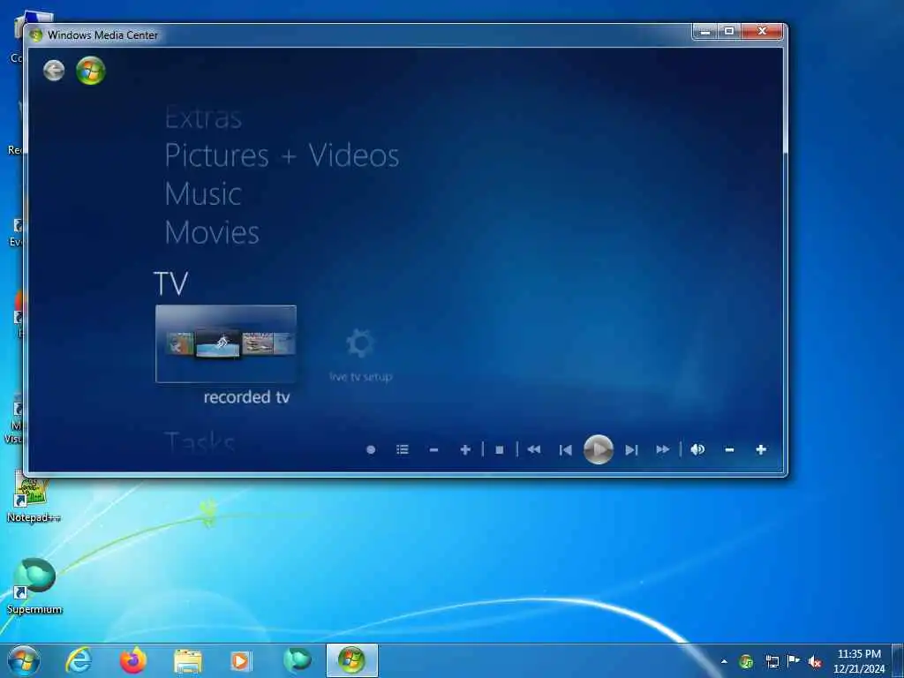Open the recorded tv tile

click(x=226, y=343)
